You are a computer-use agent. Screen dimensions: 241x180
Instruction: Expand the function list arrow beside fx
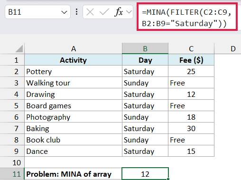[129, 12]
